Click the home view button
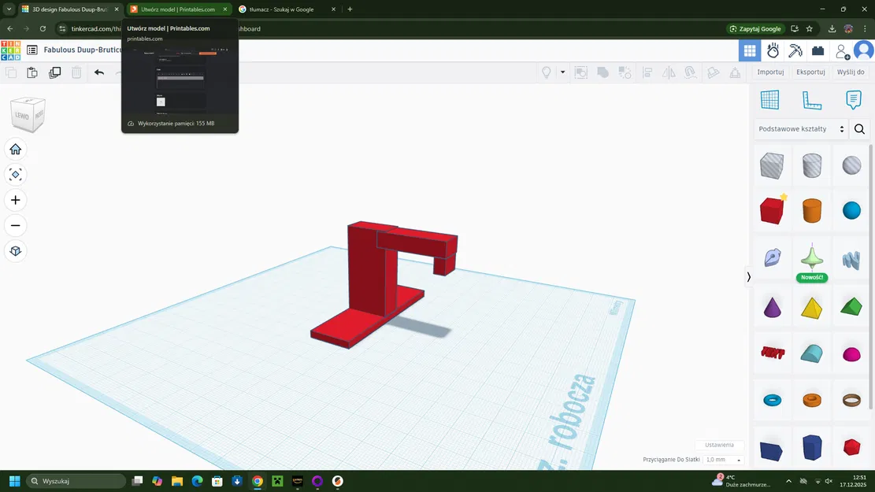Screen dimensions: 875x492 (x=16, y=149)
